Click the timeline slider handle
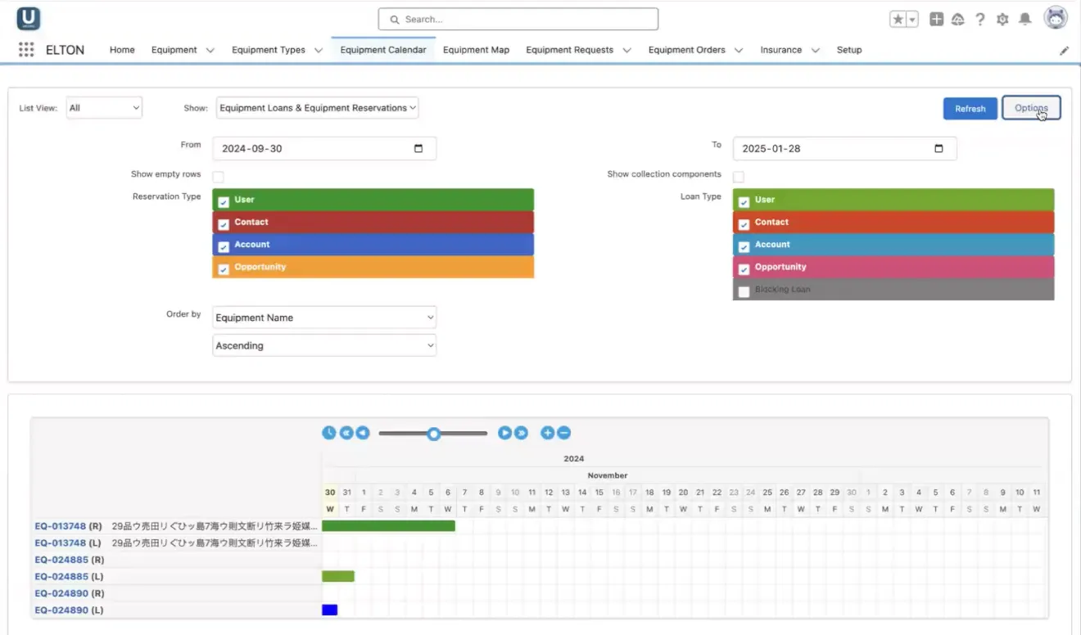The width and height of the screenshot is (1081, 635). [434, 434]
